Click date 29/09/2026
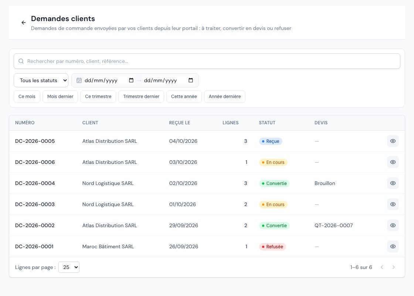 point(183,225)
